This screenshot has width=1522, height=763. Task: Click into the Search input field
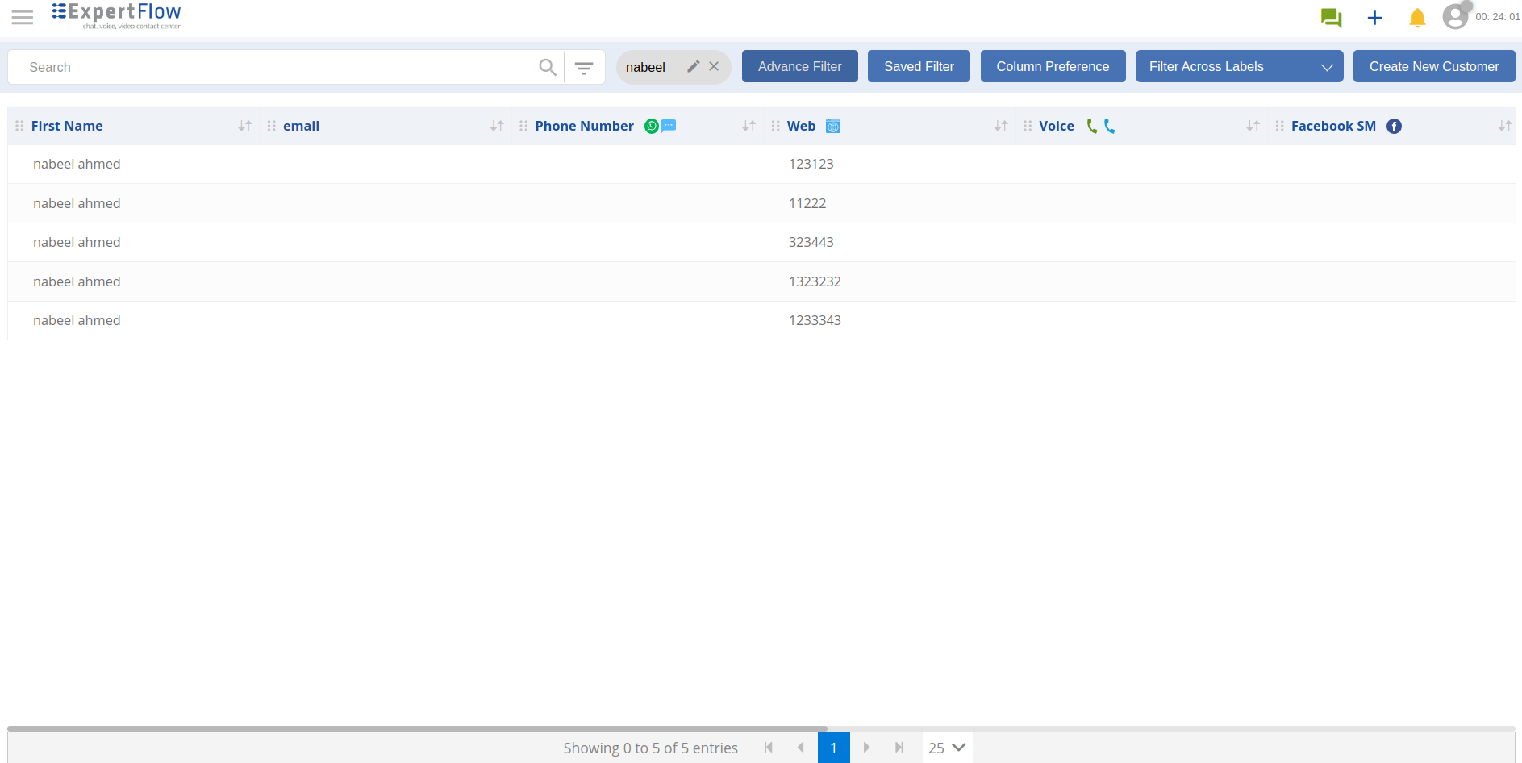(274, 67)
